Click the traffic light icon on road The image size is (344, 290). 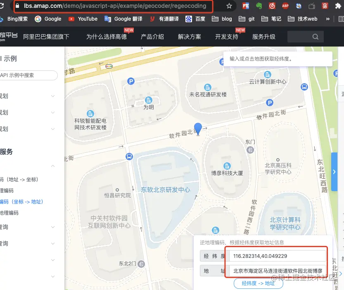coord(109,66)
